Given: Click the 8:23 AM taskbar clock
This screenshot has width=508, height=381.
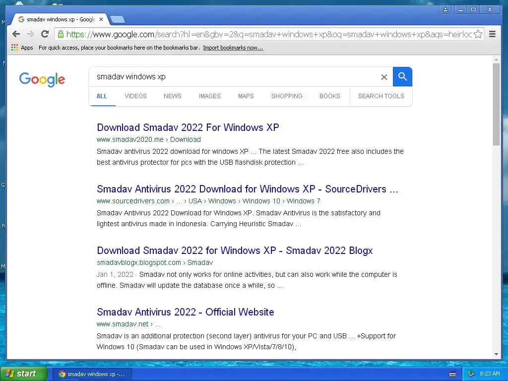Looking at the screenshot, I should (x=490, y=374).
